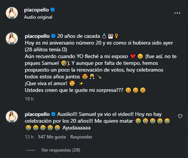
Task: Click the piacopello username in the caption
Action: tap(37, 36)
